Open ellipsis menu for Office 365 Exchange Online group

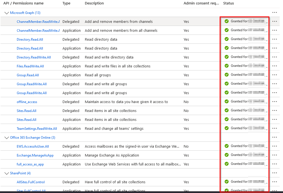click(275, 137)
